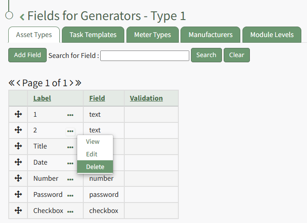The height and width of the screenshot is (223, 307).
Task: Choose Delete from the context menu
Action: 95,166
